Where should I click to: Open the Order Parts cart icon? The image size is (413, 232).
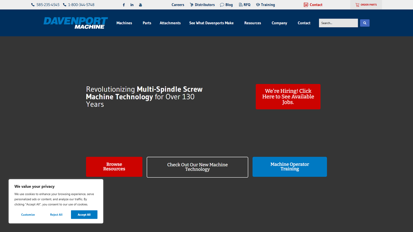(357, 5)
